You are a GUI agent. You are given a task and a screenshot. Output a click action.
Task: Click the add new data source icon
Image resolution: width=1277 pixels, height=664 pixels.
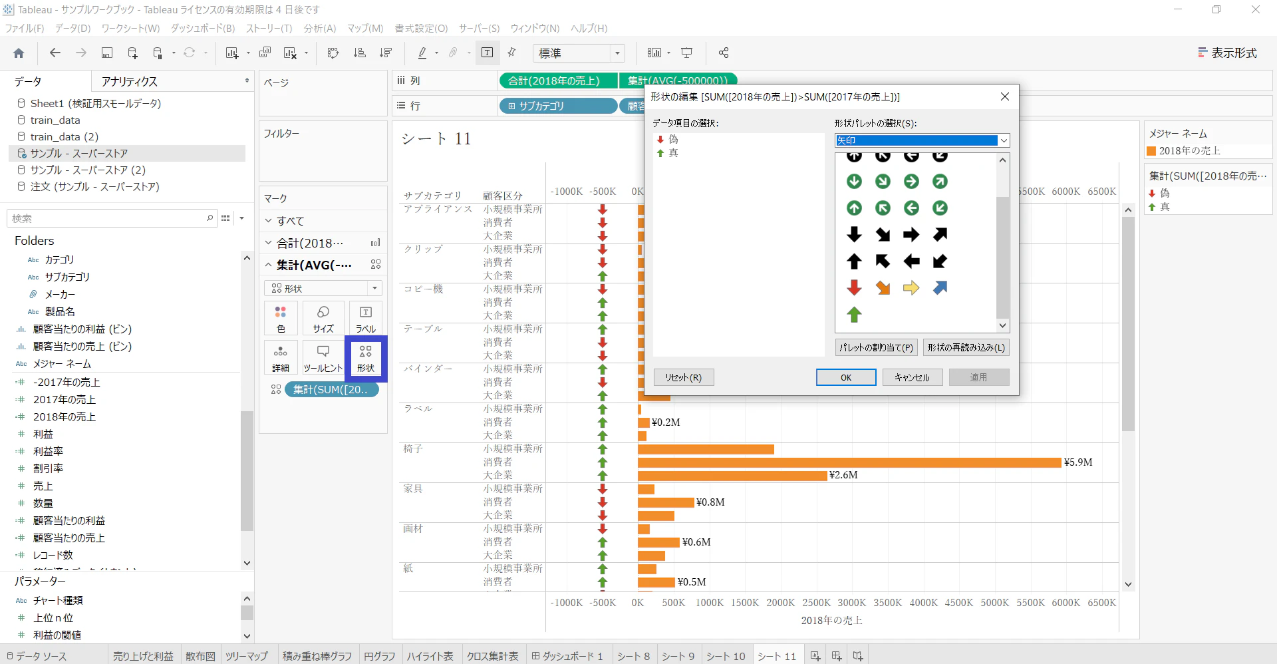[x=132, y=53]
